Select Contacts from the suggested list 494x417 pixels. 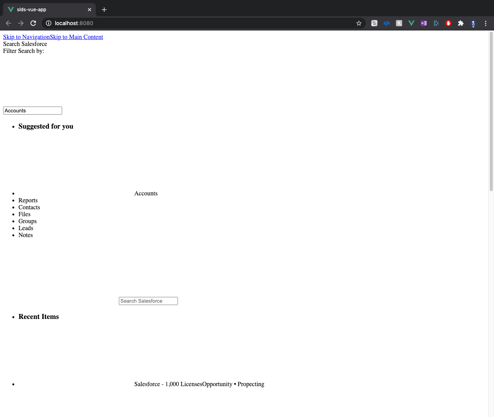[29, 207]
